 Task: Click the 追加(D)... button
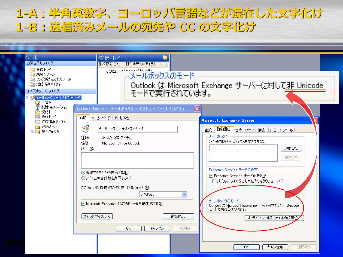pyautogui.click(x=291, y=149)
